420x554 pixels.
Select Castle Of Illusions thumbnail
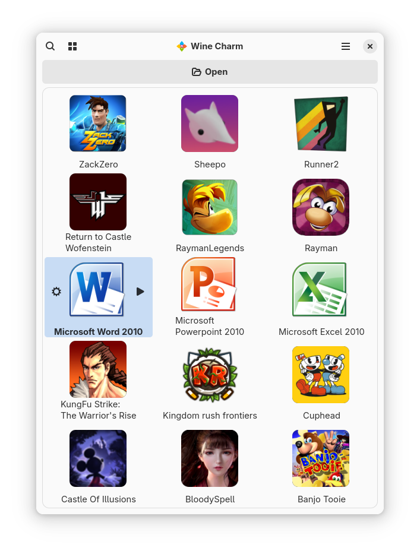(x=98, y=458)
